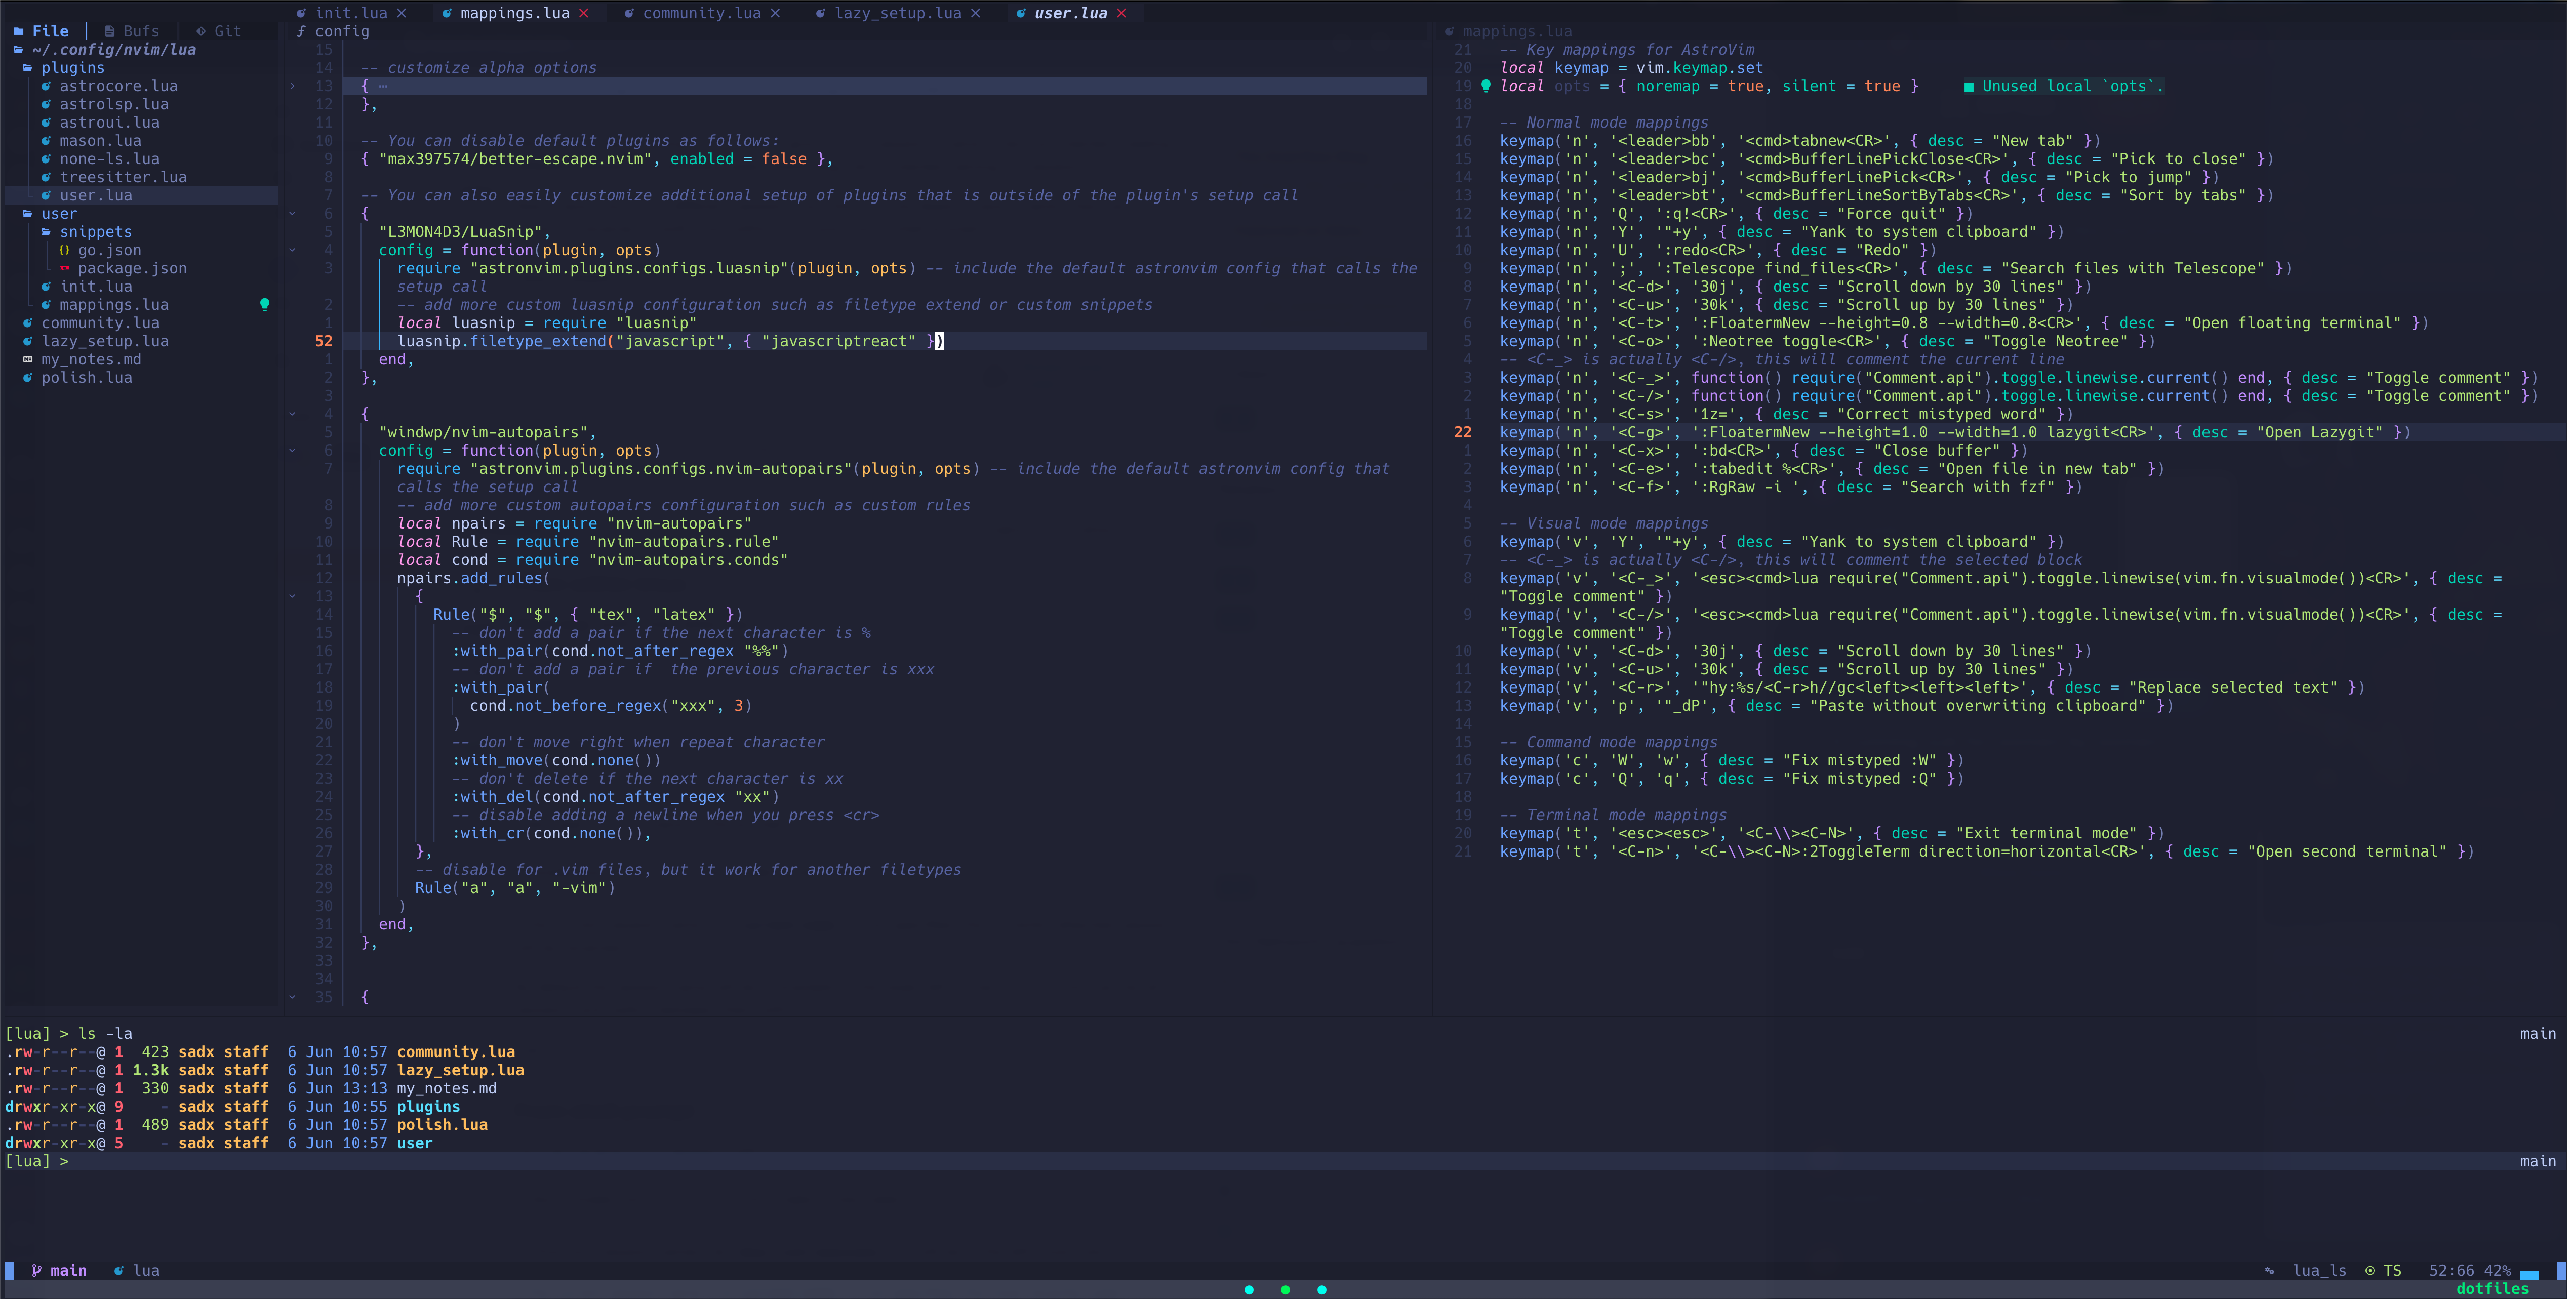This screenshot has height=1299, width=2567.
Task: Collapse the fold inside npairs.add_rules
Action: click(292, 597)
